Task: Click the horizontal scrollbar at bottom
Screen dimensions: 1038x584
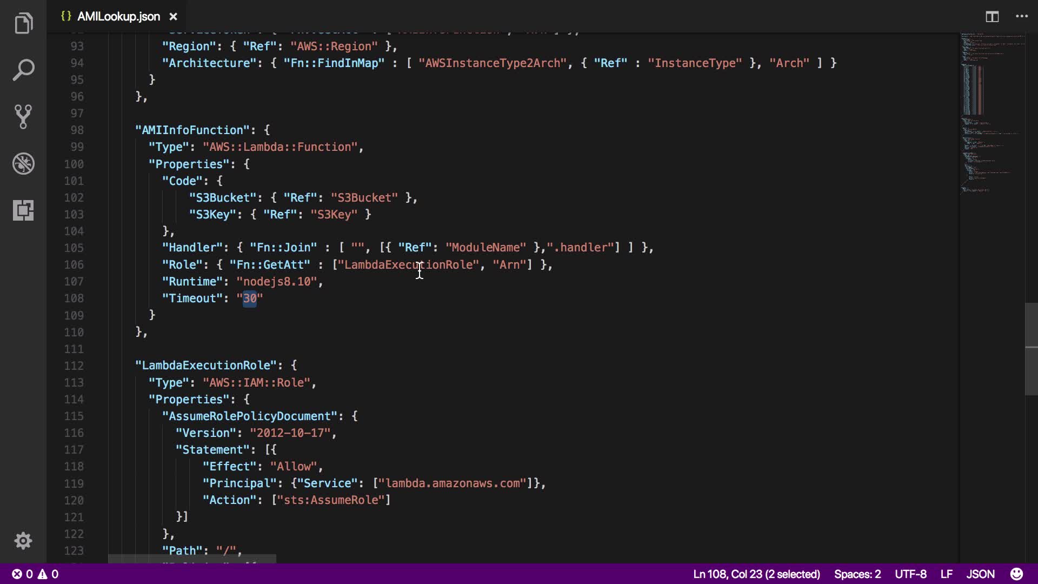Action: click(192, 559)
